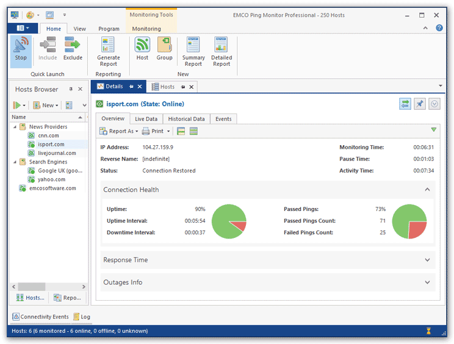This screenshot has height=344, width=454.
Task: Select emcosoftware.com in the hosts tree
Action: click(52, 188)
